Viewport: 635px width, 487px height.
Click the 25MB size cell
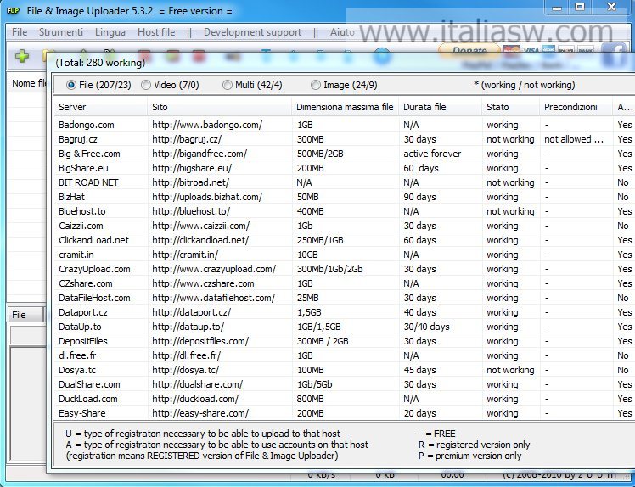308,298
